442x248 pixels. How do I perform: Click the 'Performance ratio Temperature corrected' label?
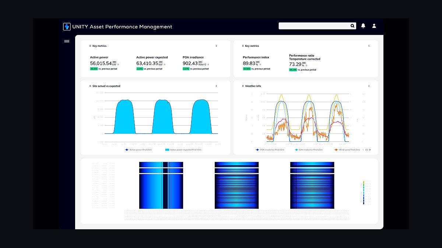(x=305, y=57)
